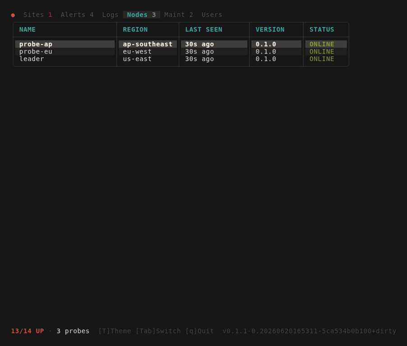Select the probe-eu node row
This screenshot has height=346, width=407.
[x=181, y=51]
